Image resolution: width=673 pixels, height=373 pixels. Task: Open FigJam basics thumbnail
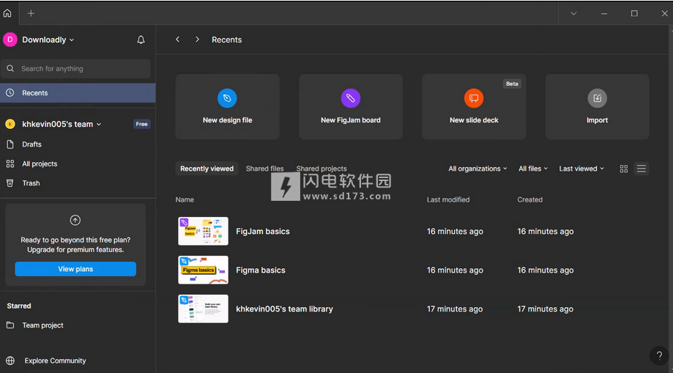click(x=203, y=231)
